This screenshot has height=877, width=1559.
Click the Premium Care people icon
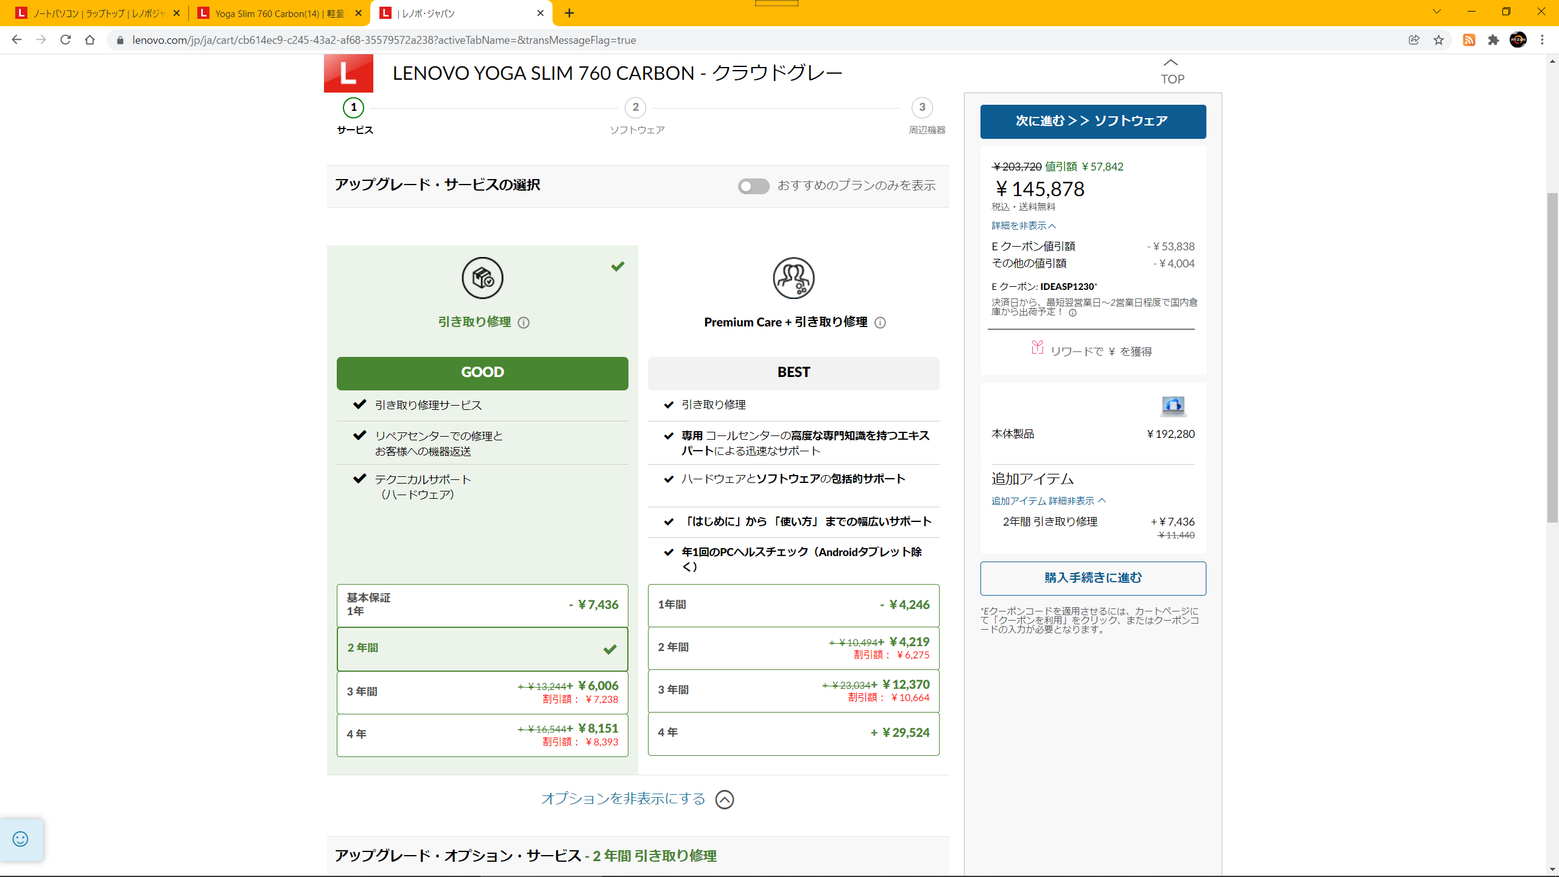coord(794,278)
